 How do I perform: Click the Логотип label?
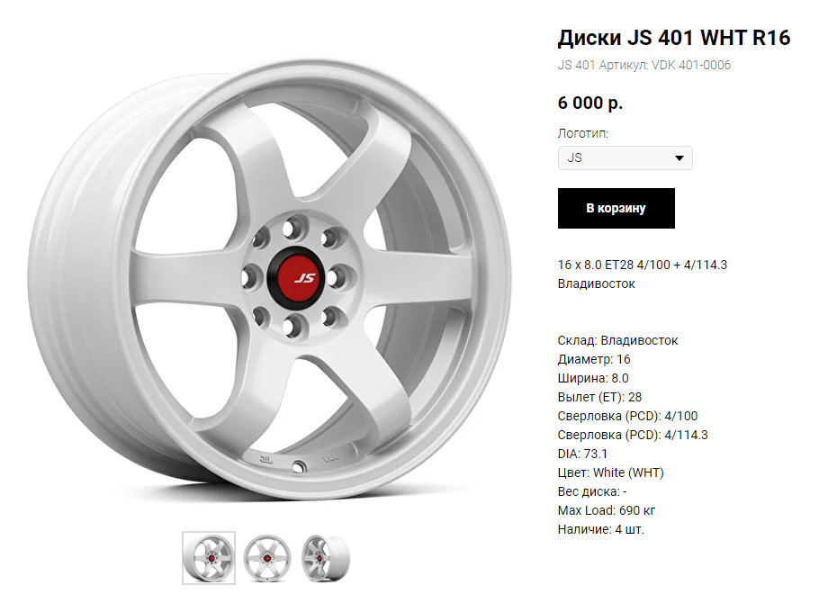pyautogui.click(x=583, y=133)
